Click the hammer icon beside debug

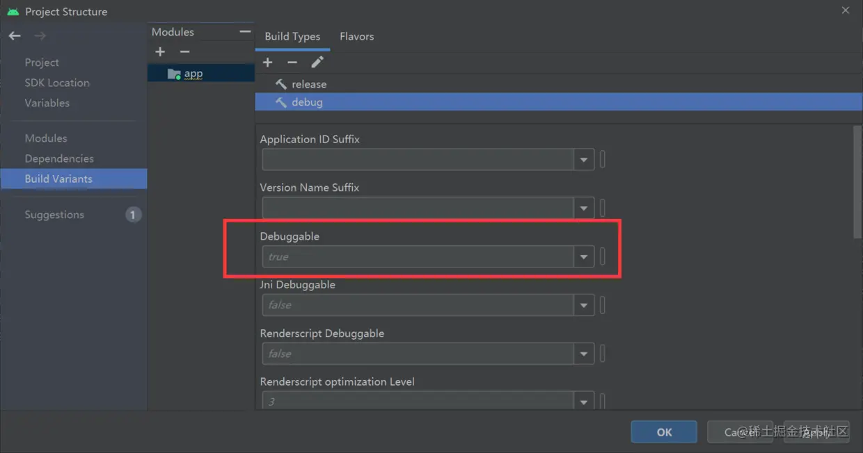tap(281, 102)
